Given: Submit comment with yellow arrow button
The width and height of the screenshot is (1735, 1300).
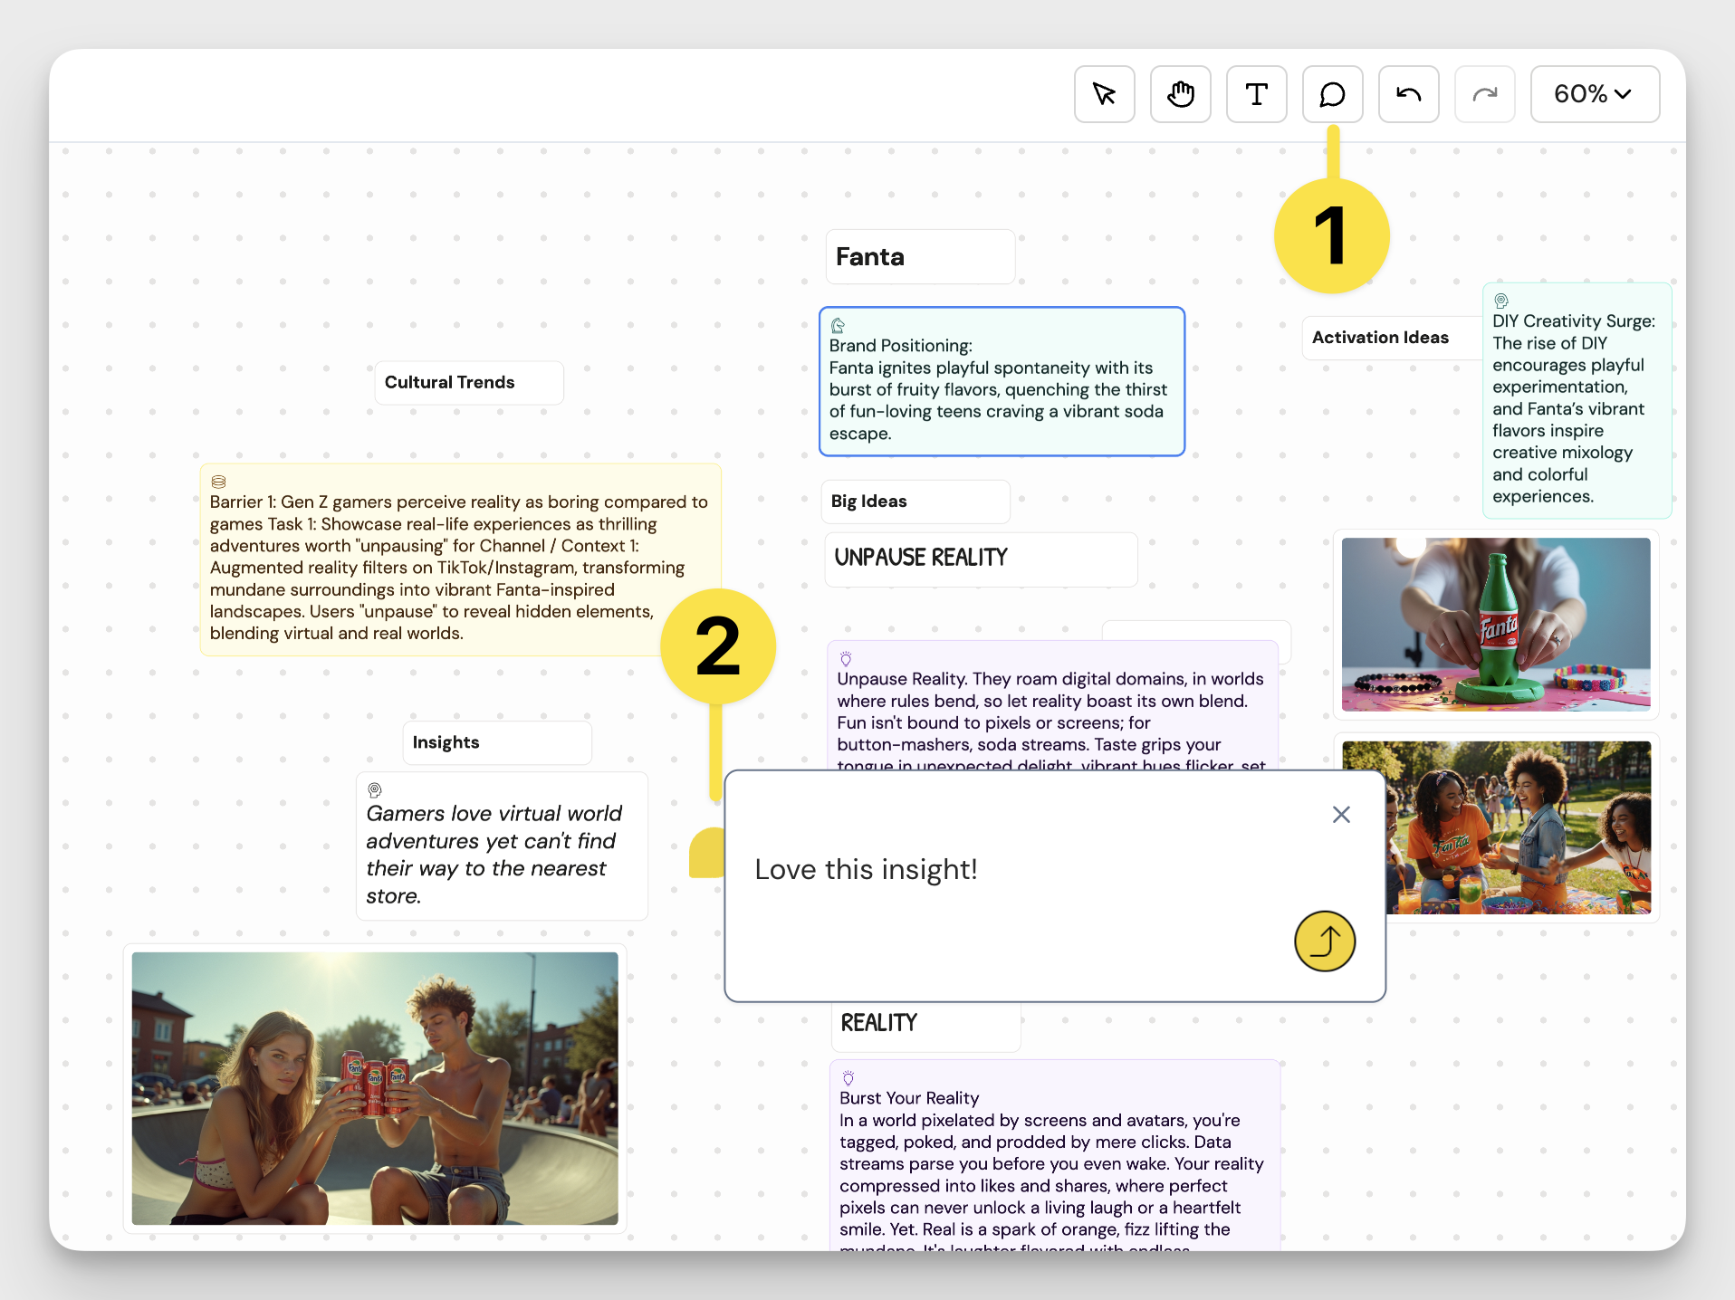Looking at the screenshot, I should (1325, 942).
